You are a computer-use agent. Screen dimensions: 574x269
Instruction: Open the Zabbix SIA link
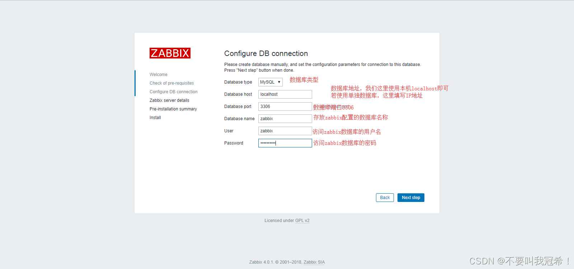(x=314, y=262)
